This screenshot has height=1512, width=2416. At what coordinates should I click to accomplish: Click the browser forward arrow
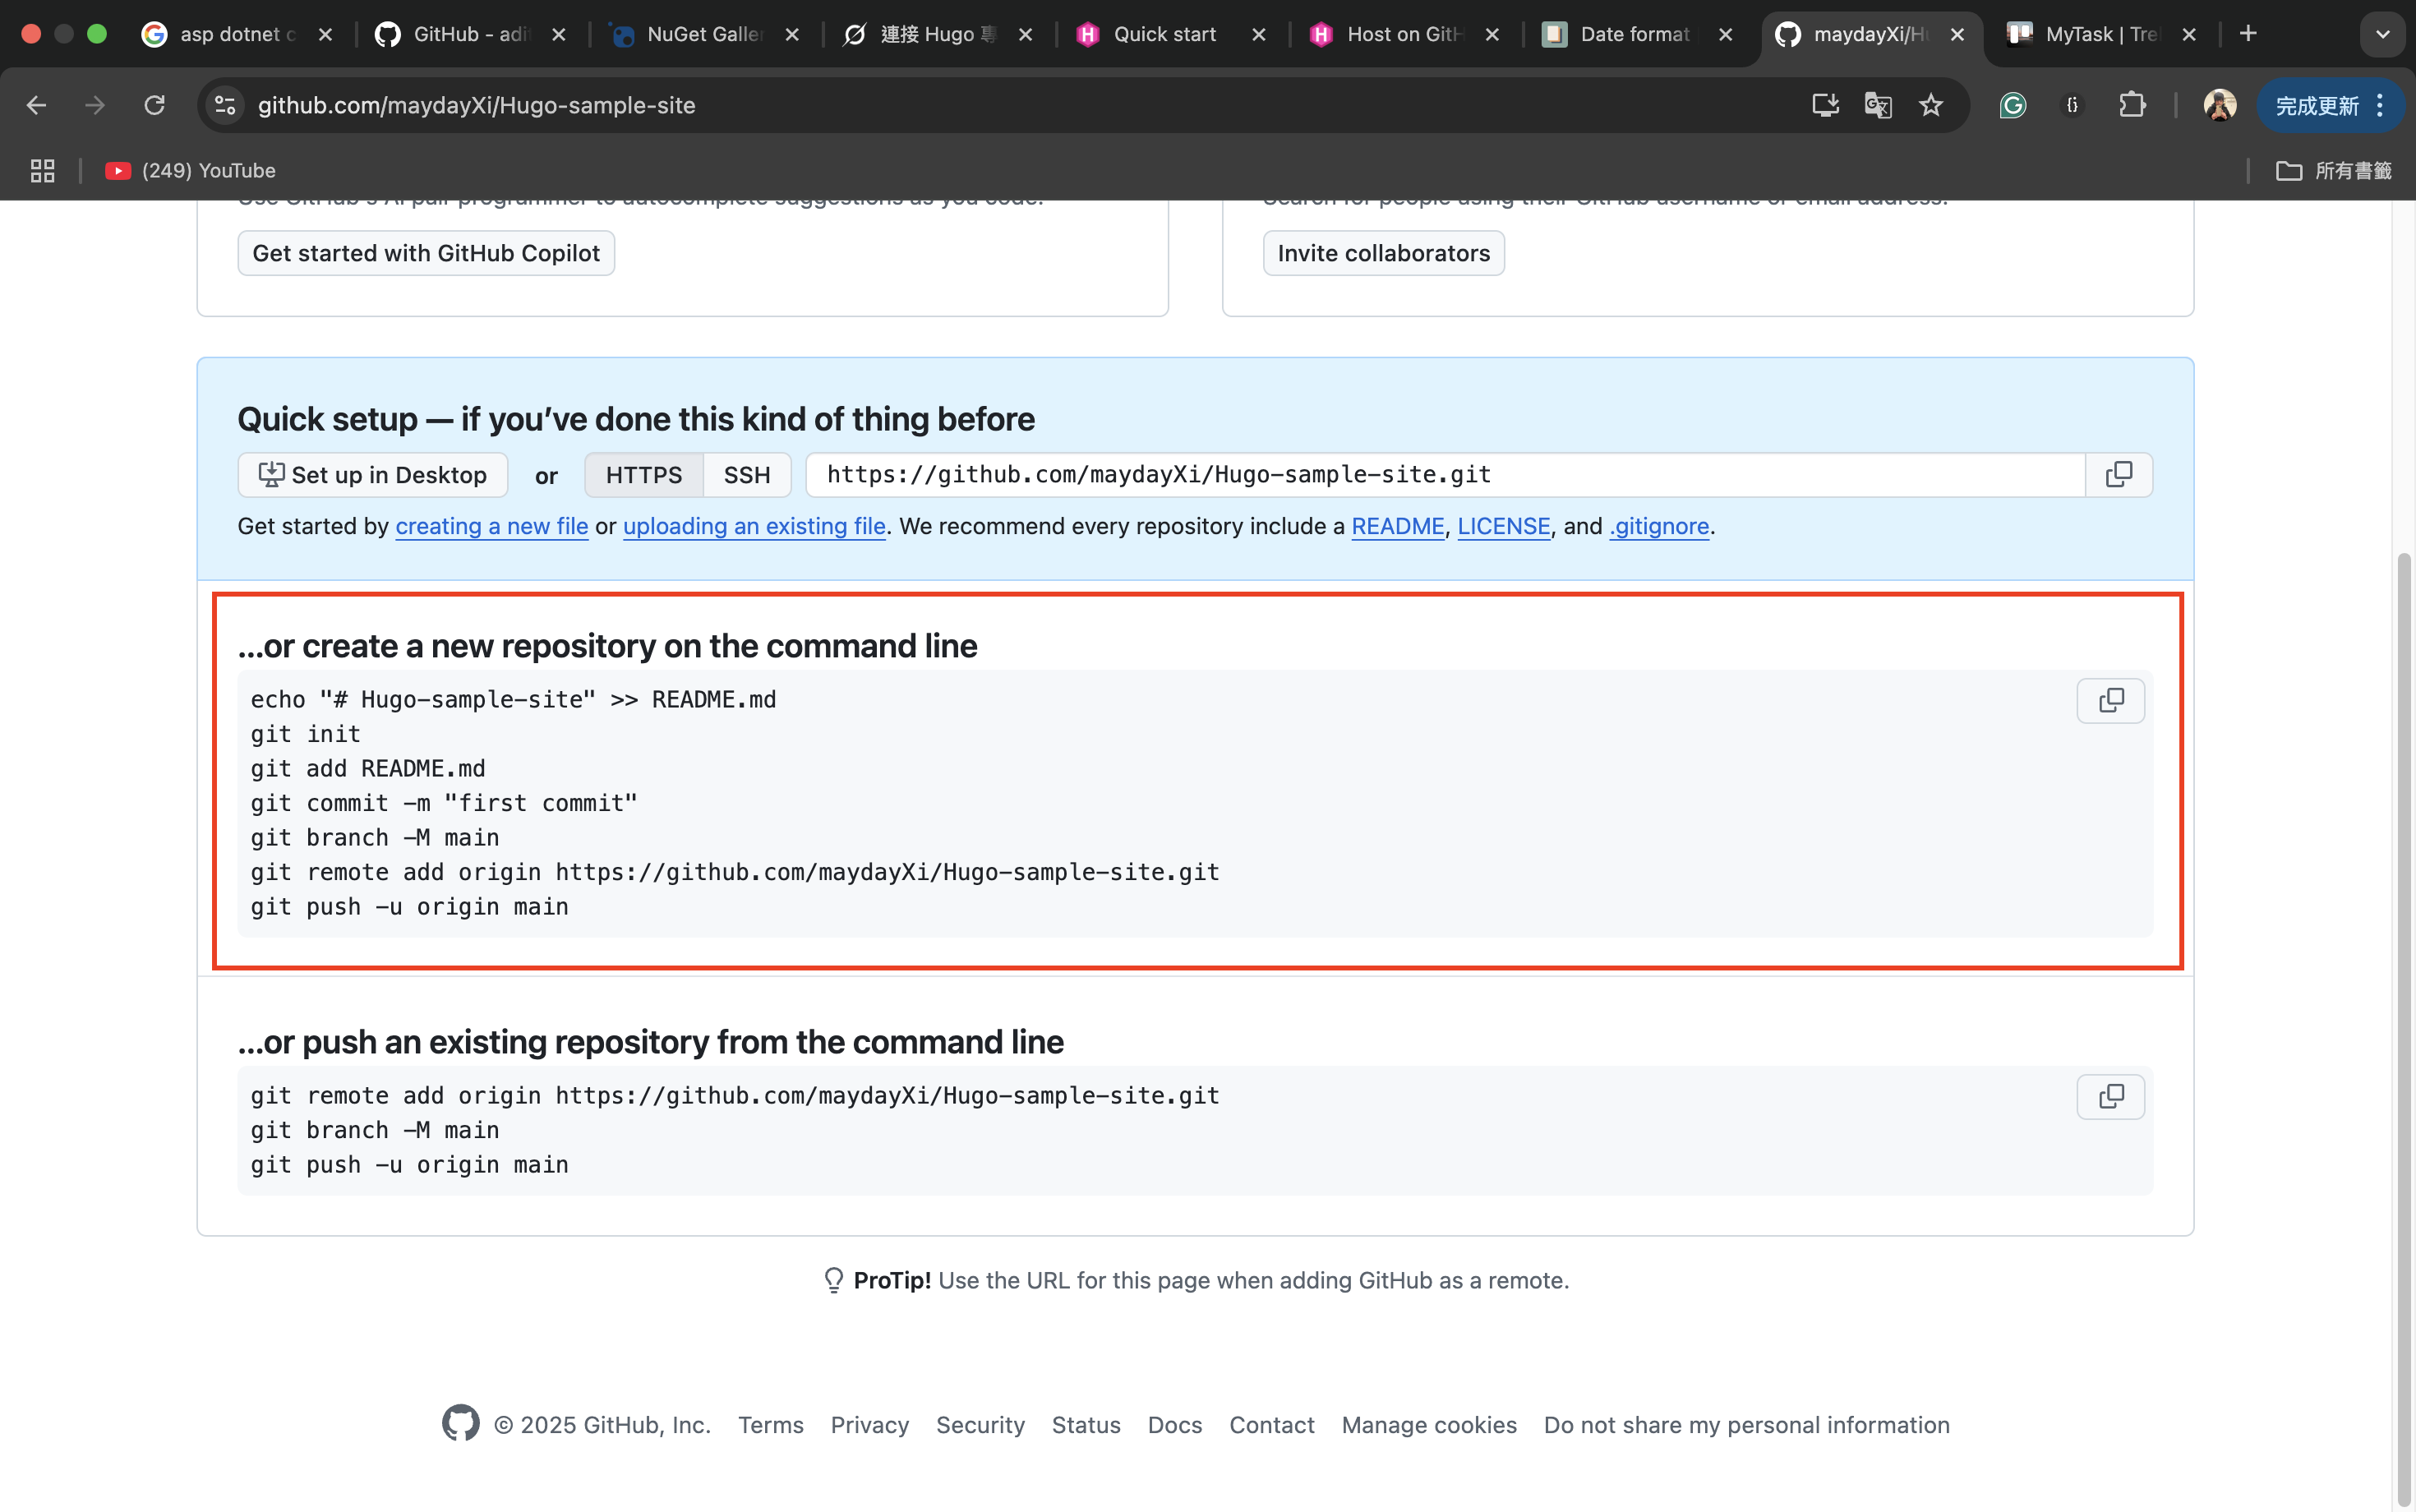click(95, 105)
